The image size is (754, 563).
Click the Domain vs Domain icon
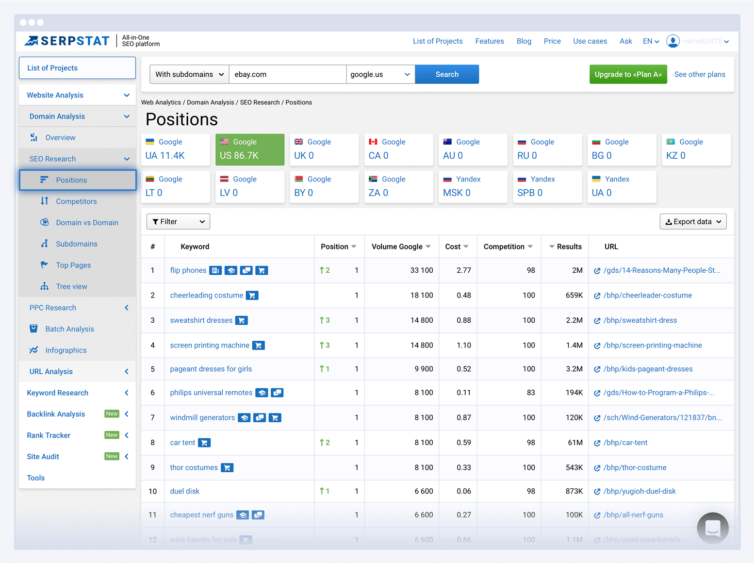(45, 222)
